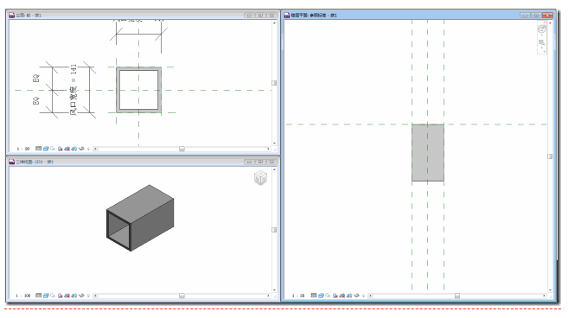568x318 pixels.
Task: Expand the SteeringWheels options arrow
Action: (541, 35)
